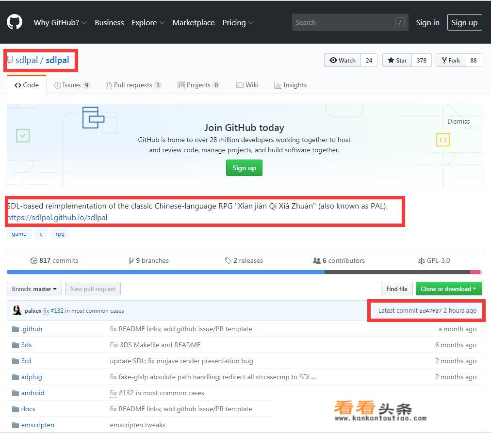Open the Clone or download dropdown
Viewport: 491px width, 435px height.
click(x=449, y=289)
